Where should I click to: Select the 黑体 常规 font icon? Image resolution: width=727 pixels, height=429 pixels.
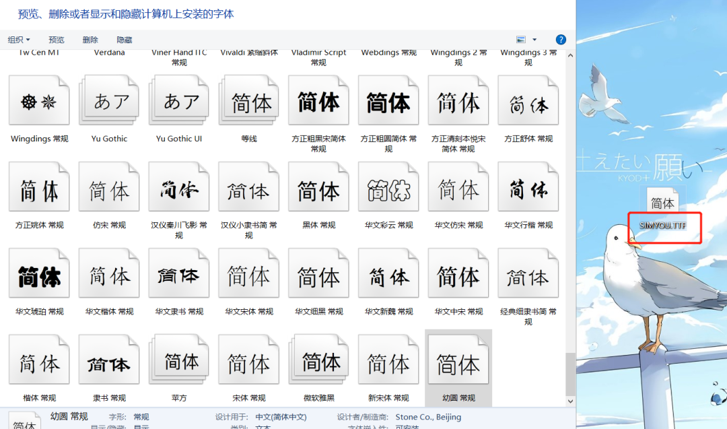[318, 187]
